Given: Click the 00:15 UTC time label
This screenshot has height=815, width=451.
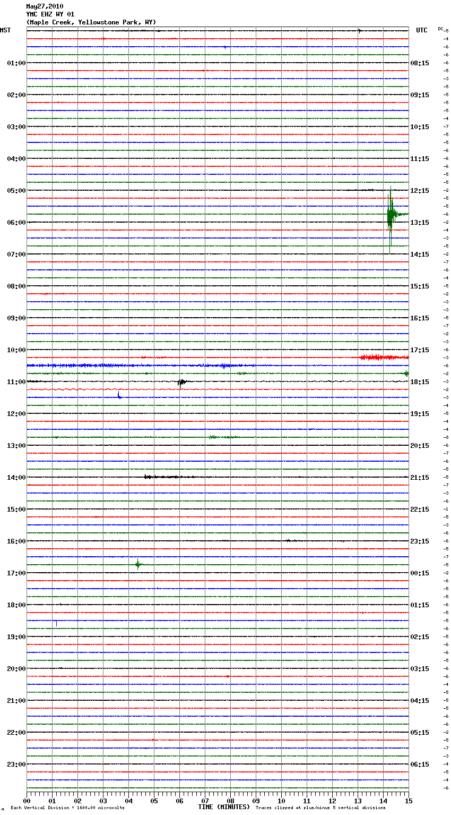Looking at the screenshot, I should (x=420, y=573).
